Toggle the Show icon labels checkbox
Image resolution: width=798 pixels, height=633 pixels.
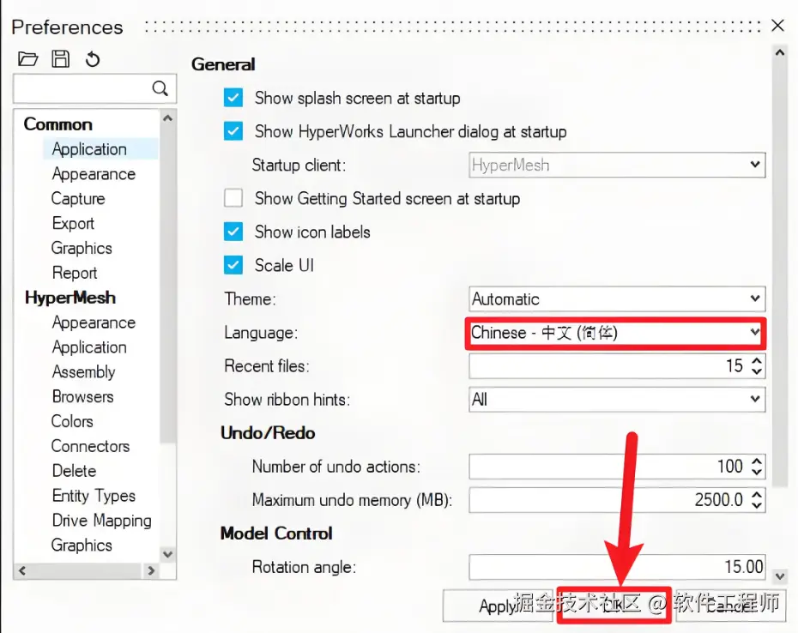click(x=233, y=232)
